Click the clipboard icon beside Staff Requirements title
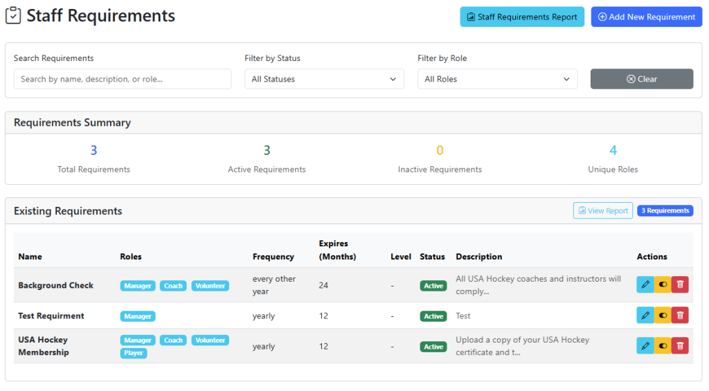Image resolution: width=709 pixels, height=391 pixels. point(13,15)
